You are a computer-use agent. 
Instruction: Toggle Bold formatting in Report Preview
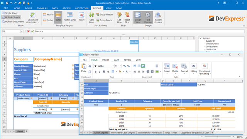pos(95,71)
